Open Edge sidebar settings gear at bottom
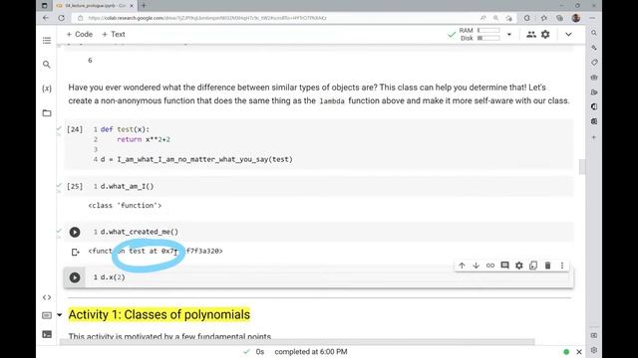 [x=594, y=350]
